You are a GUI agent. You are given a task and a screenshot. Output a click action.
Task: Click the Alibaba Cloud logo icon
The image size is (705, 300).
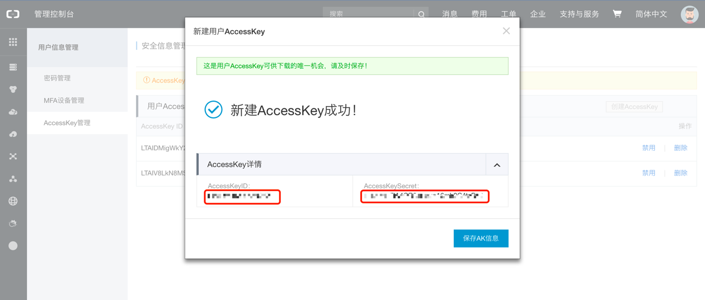pos(13,14)
